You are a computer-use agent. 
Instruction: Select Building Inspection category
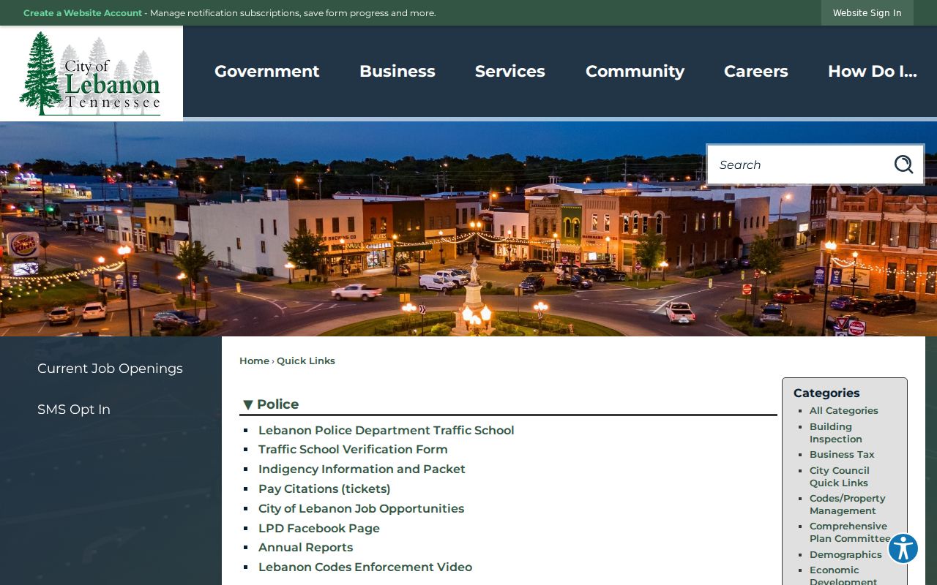pyautogui.click(x=835, y=433)
